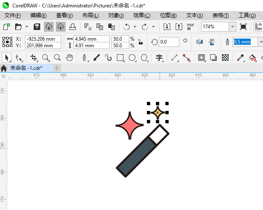The image size is (263, 210).
Task: Click the Y position field
Action: 43,46
